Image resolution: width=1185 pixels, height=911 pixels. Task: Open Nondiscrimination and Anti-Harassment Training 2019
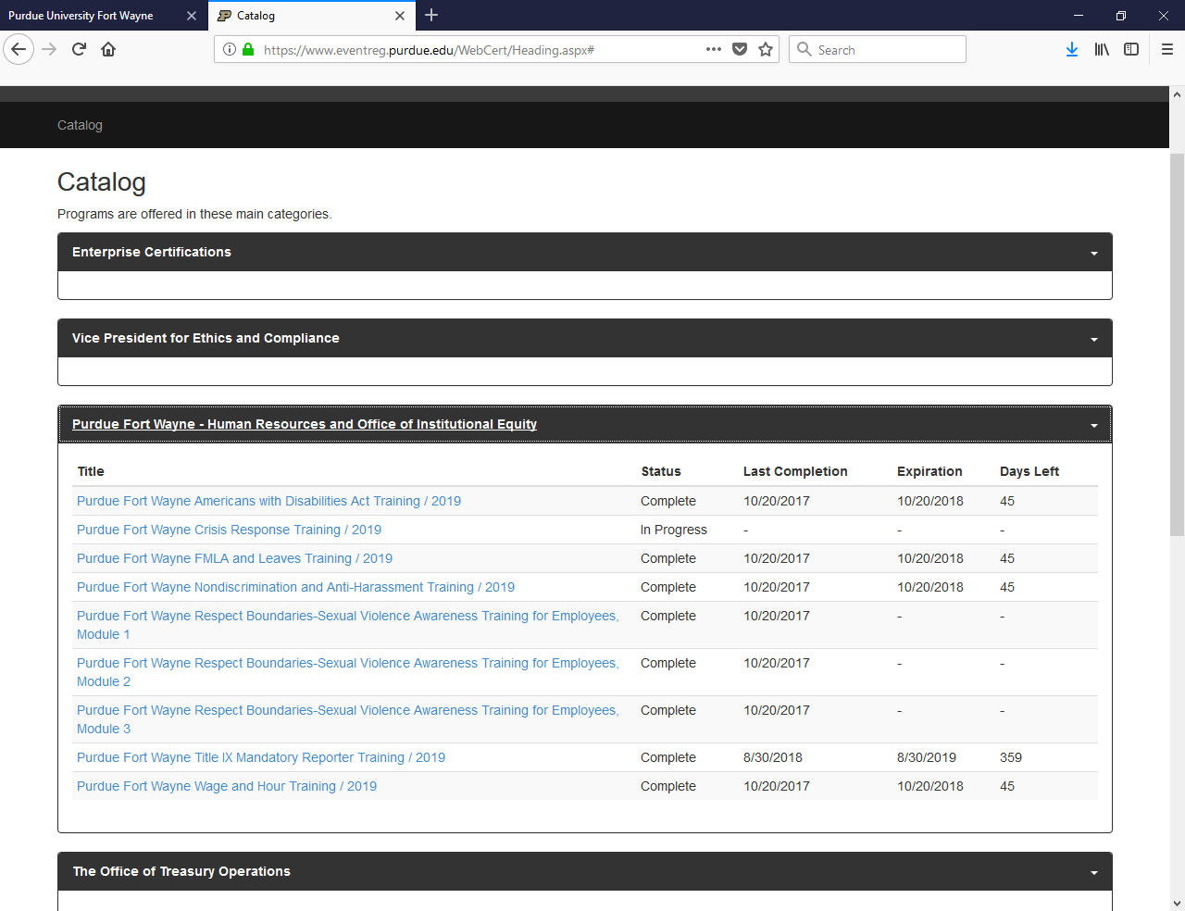(x=295, y=587)
